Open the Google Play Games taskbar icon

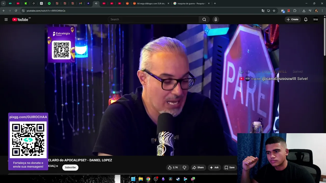tap(185, 179)
